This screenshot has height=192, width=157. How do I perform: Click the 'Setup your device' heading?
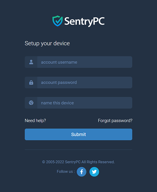pyautogui.click(x=47, y=43)
